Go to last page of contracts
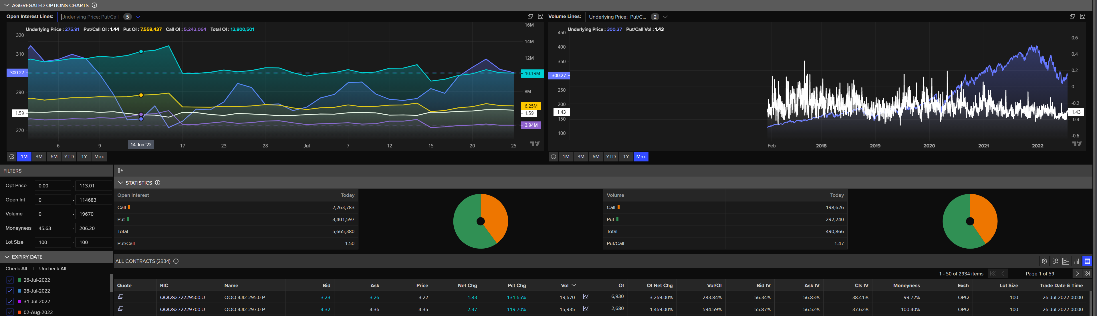 1087,273
